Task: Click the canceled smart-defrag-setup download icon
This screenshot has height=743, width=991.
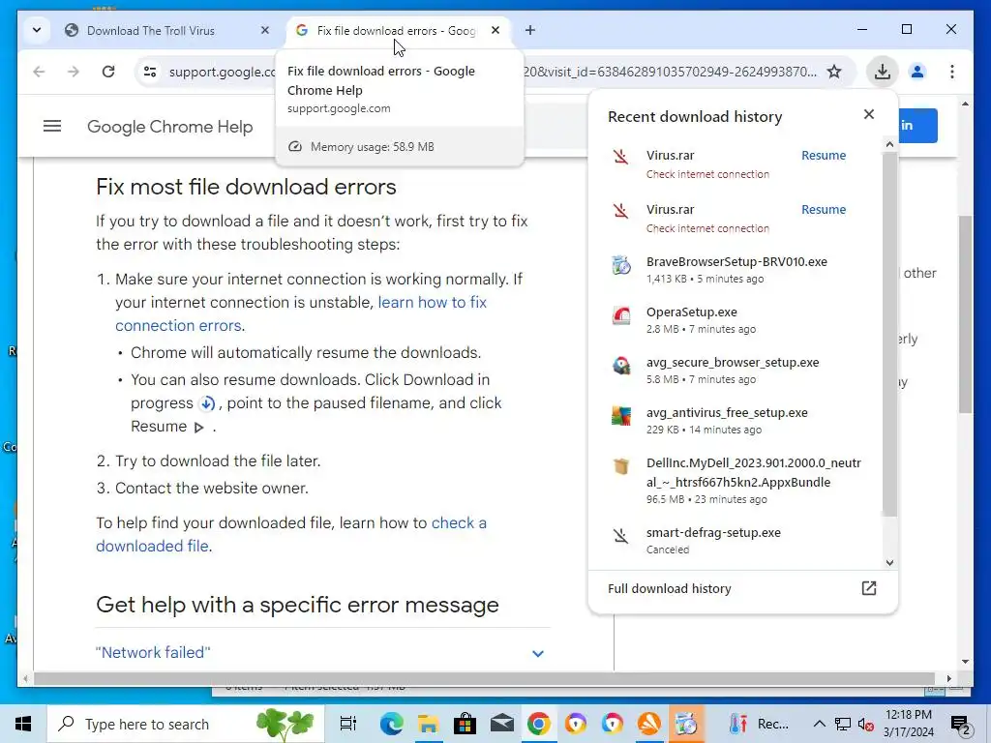Action: pyautogui.click(x=621, y=536)
